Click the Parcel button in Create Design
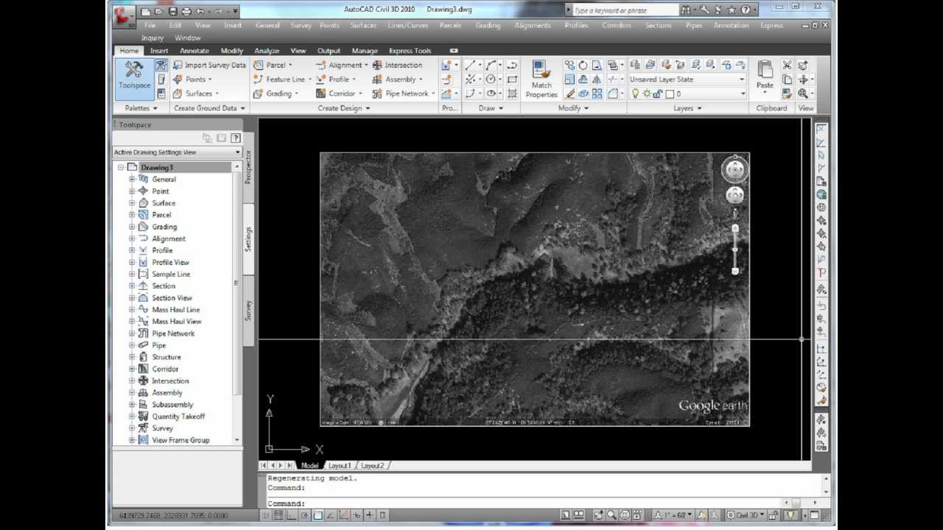Viewport: 943px width, 530px height. pos(271,65)
